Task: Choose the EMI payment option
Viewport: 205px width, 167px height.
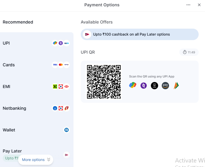Action: [x=37, y=87]
